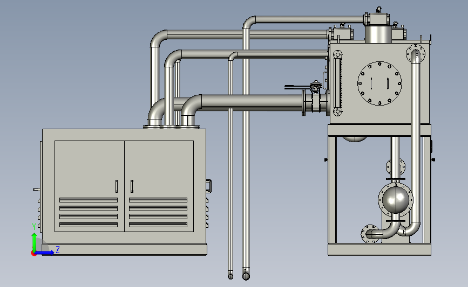This screenshot has height=287, width=468.
Task: Select the large cylindrical filter atop the tank
Action: pos(378,33)
